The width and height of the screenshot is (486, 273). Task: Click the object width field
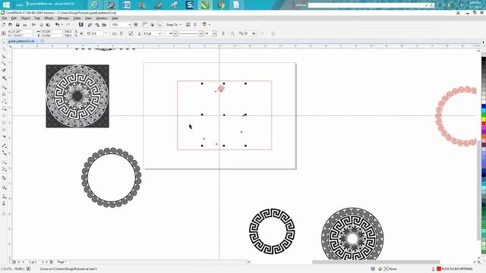51,32
